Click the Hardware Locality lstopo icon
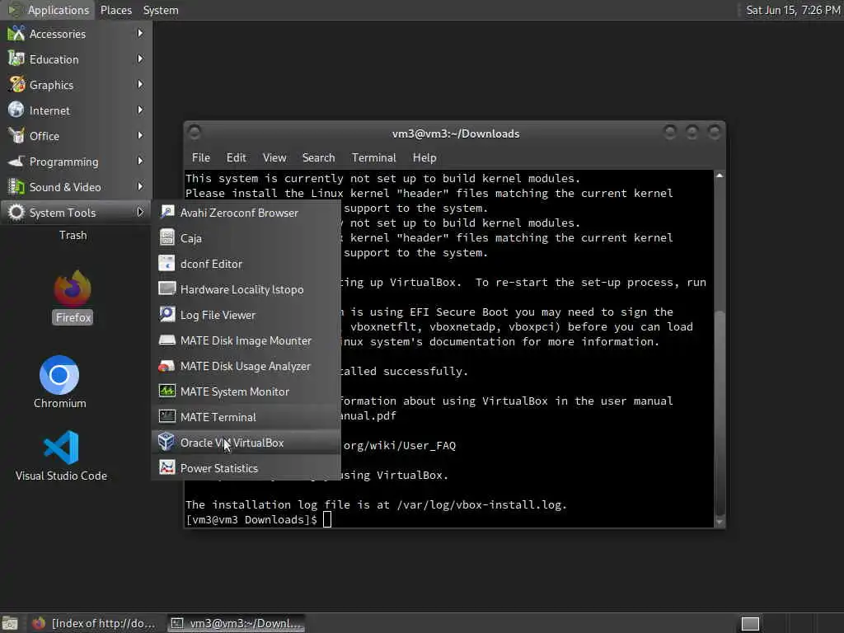The image size is (844, 633). tap(166, 289)
